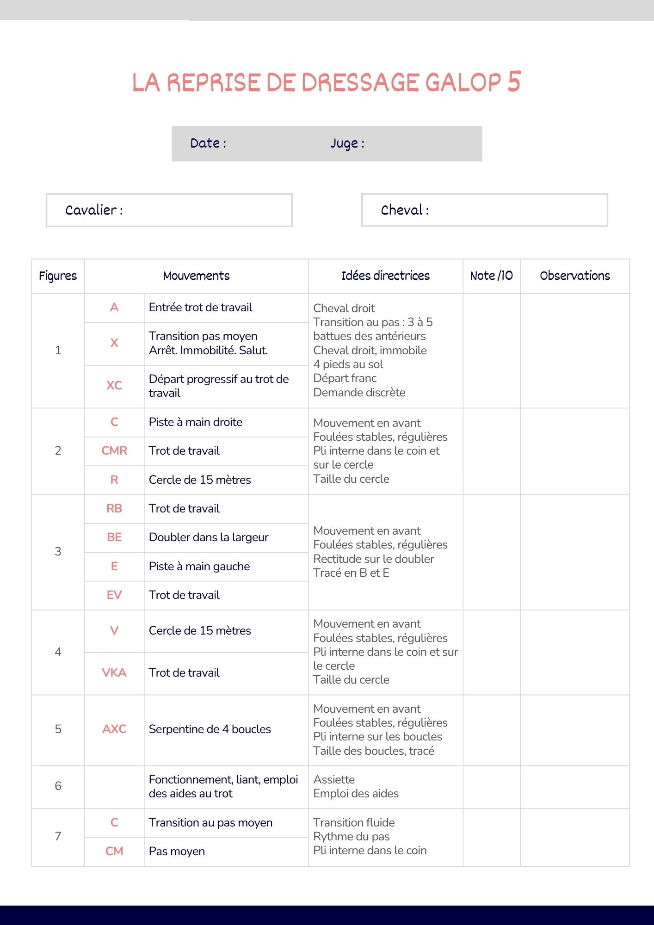Click the Serpentine de 4 boucles movement

(x=210, y=729)
